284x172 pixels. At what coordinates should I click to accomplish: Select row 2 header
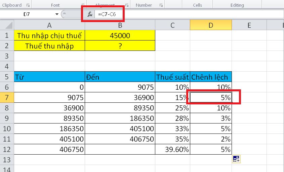pyautogui.click(x=7, y=46)
